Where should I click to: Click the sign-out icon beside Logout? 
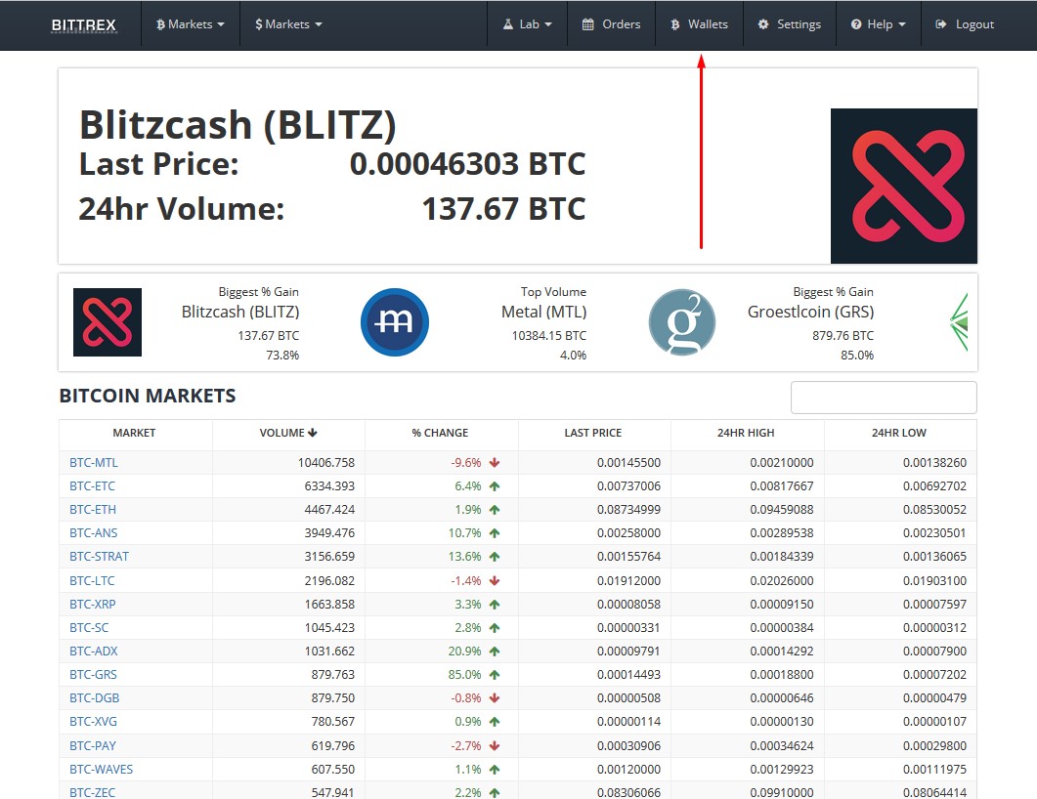pos(940,24)
